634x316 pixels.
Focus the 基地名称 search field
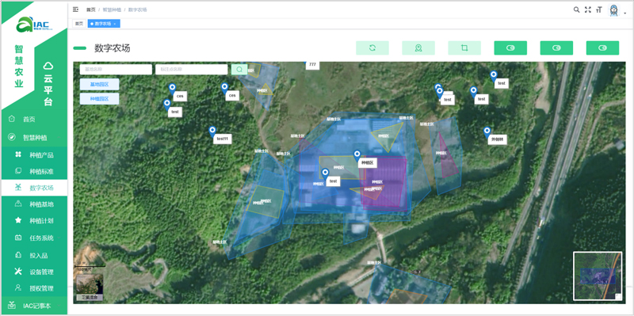coord(116,70)
